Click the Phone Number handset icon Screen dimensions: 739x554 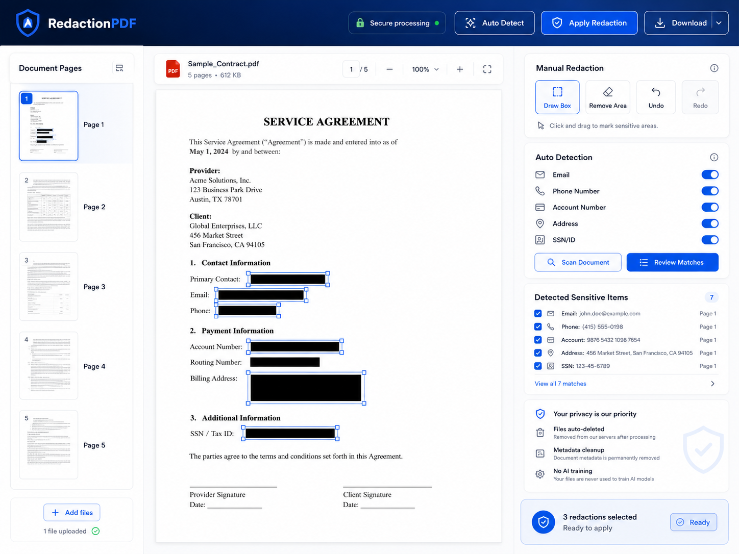[x=540, y=191]
